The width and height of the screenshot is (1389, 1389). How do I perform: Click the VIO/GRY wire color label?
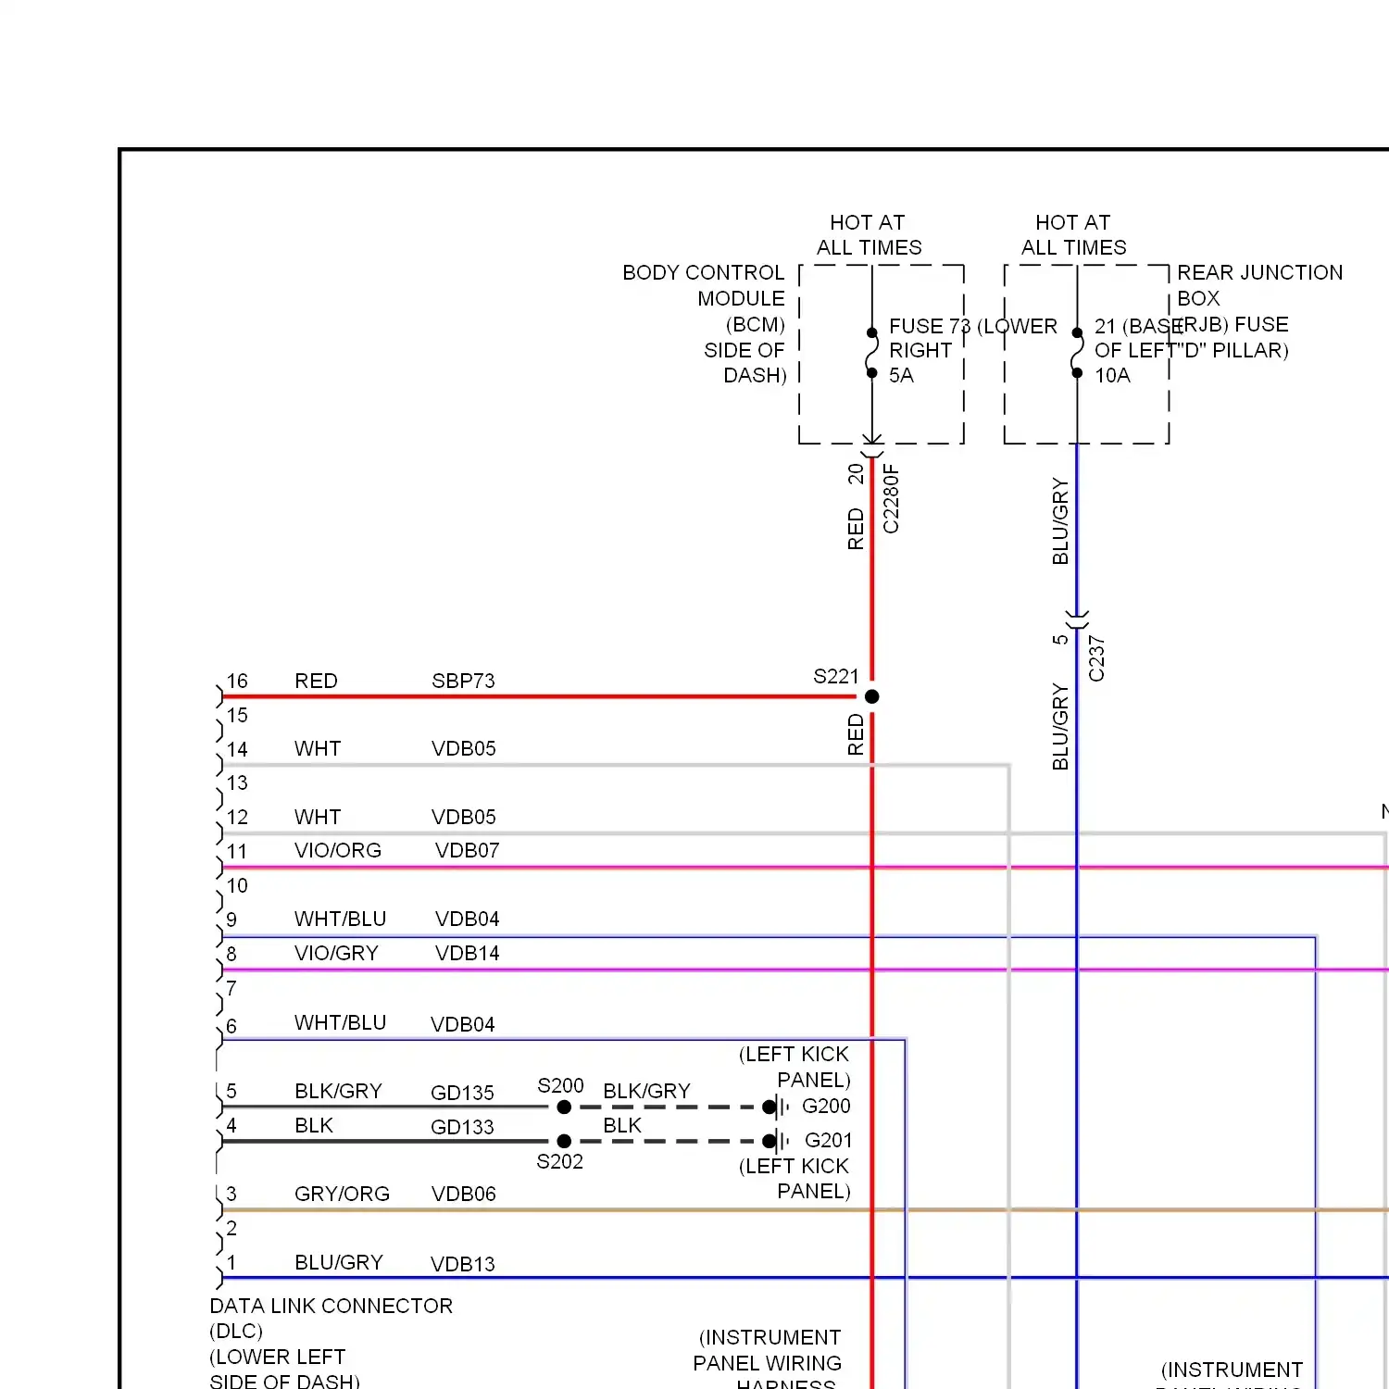coord(336,953)
